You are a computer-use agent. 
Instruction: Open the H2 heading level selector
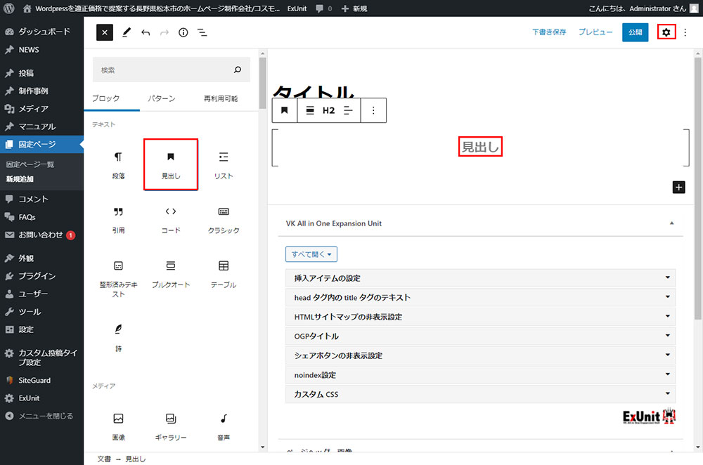pos(328,110)
